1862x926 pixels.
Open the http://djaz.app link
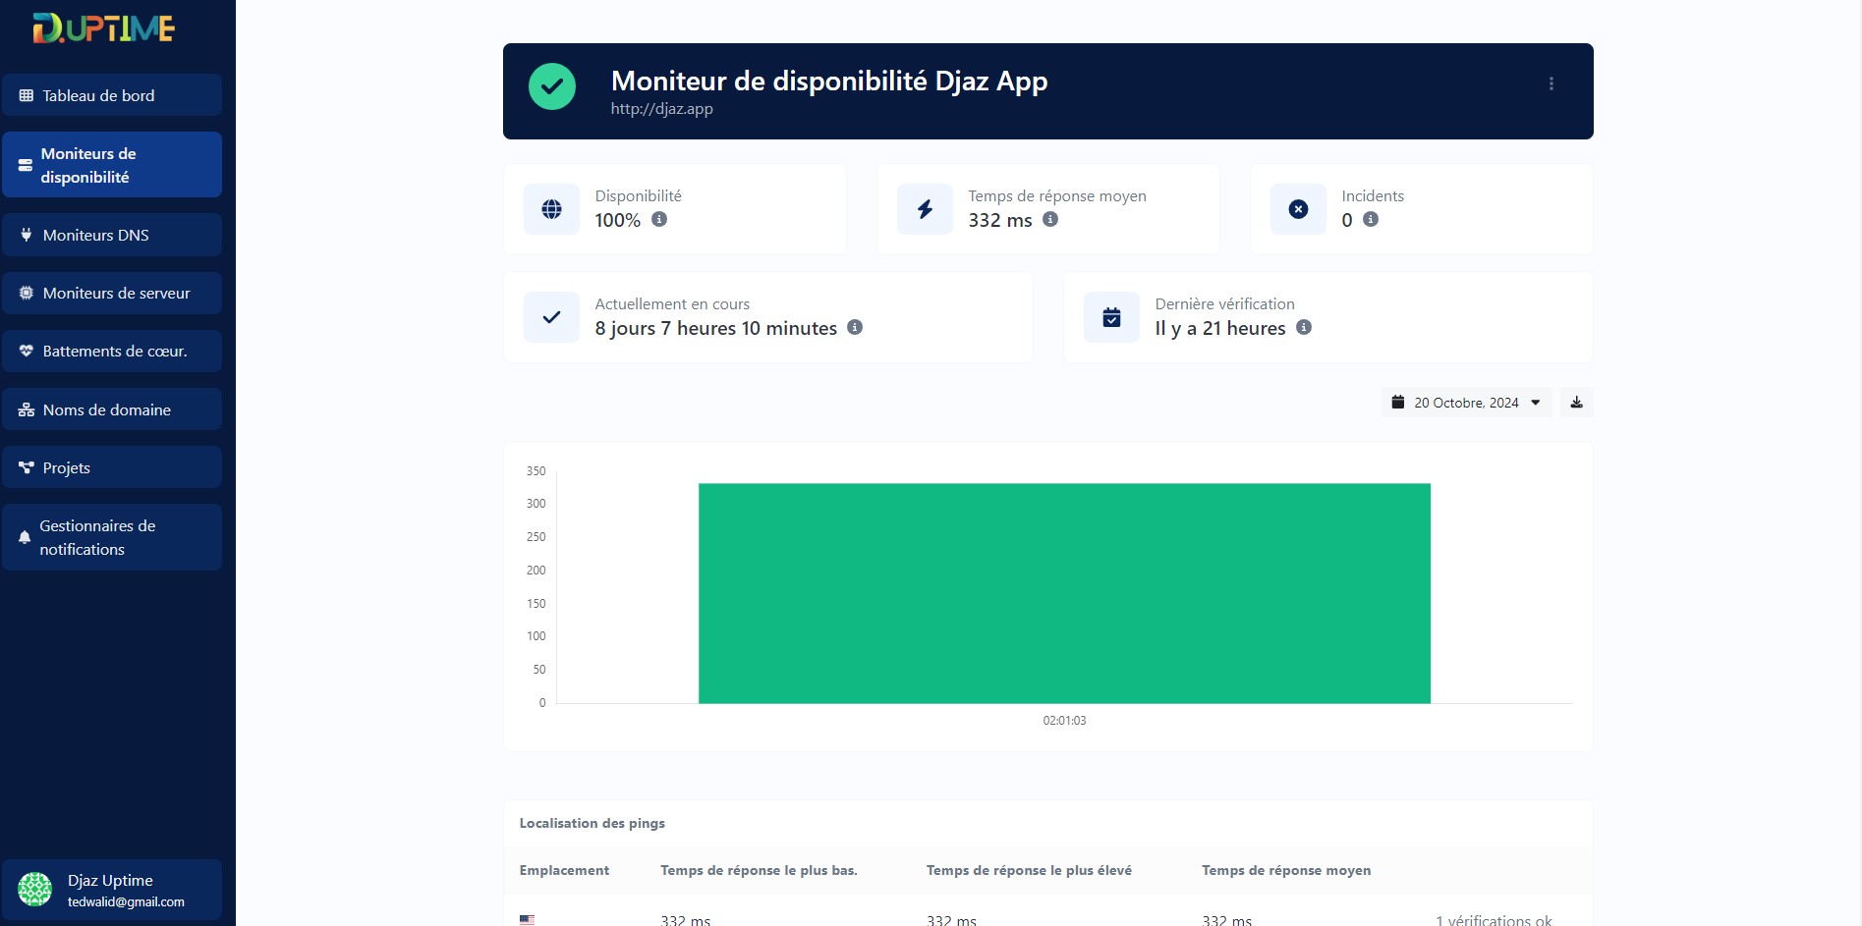click(x=661, y=109)
